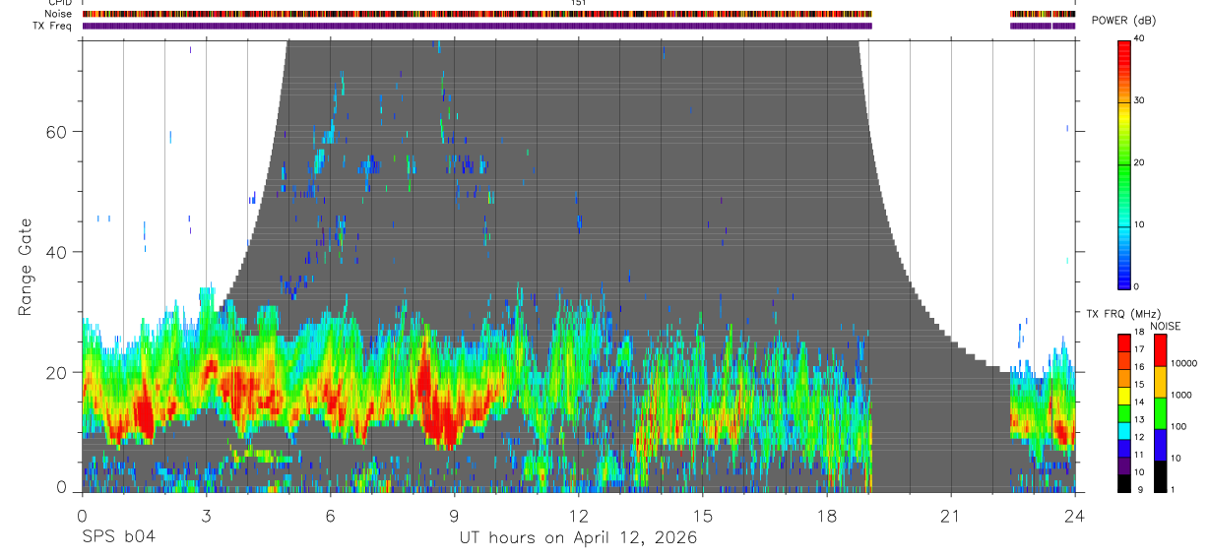1209x558 pixels.
Task: Click the 3 hour tick label
Action: 206,516
